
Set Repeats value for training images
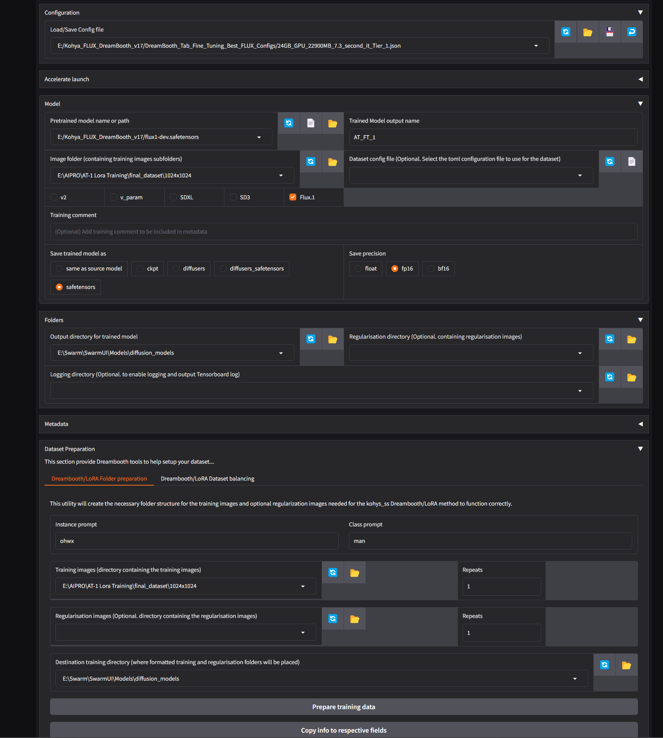click(x=501, y=586)
